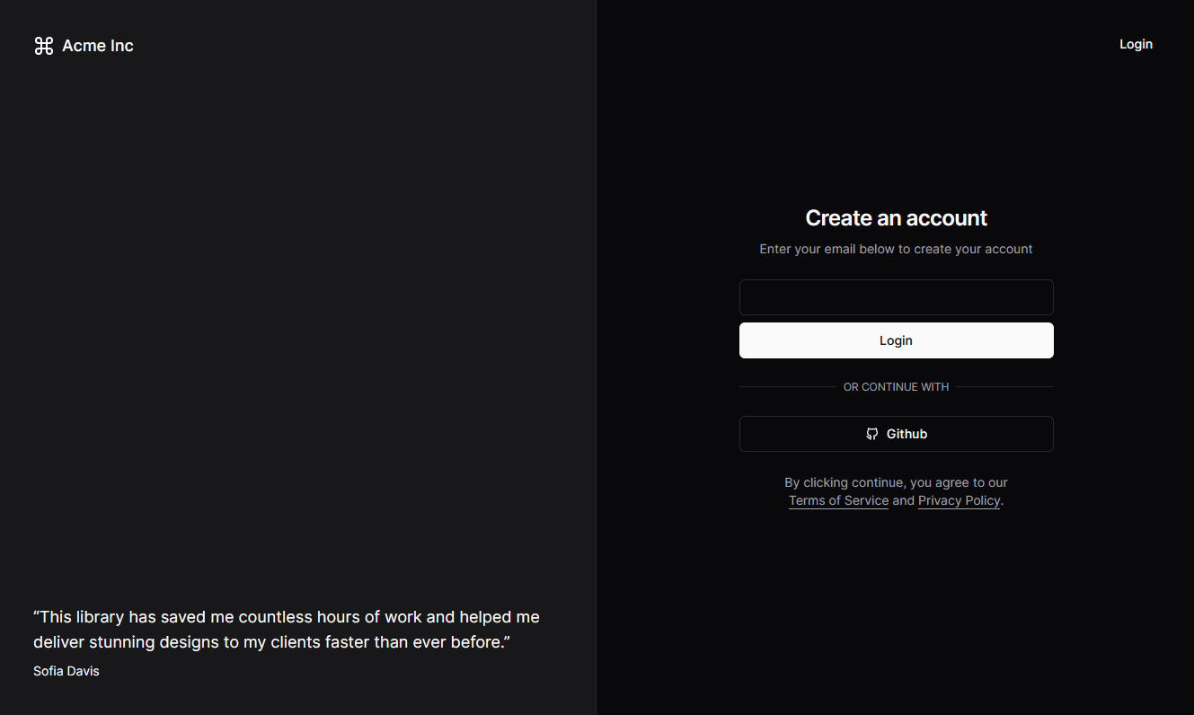1194x715 pixels.
Task: Select the Acme Inc brand name text
Action: [98, 45]
